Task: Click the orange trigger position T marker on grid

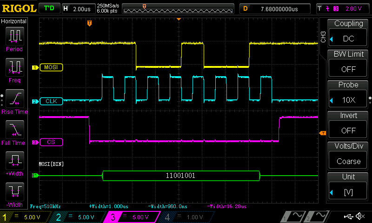Action: pos(89,23)
